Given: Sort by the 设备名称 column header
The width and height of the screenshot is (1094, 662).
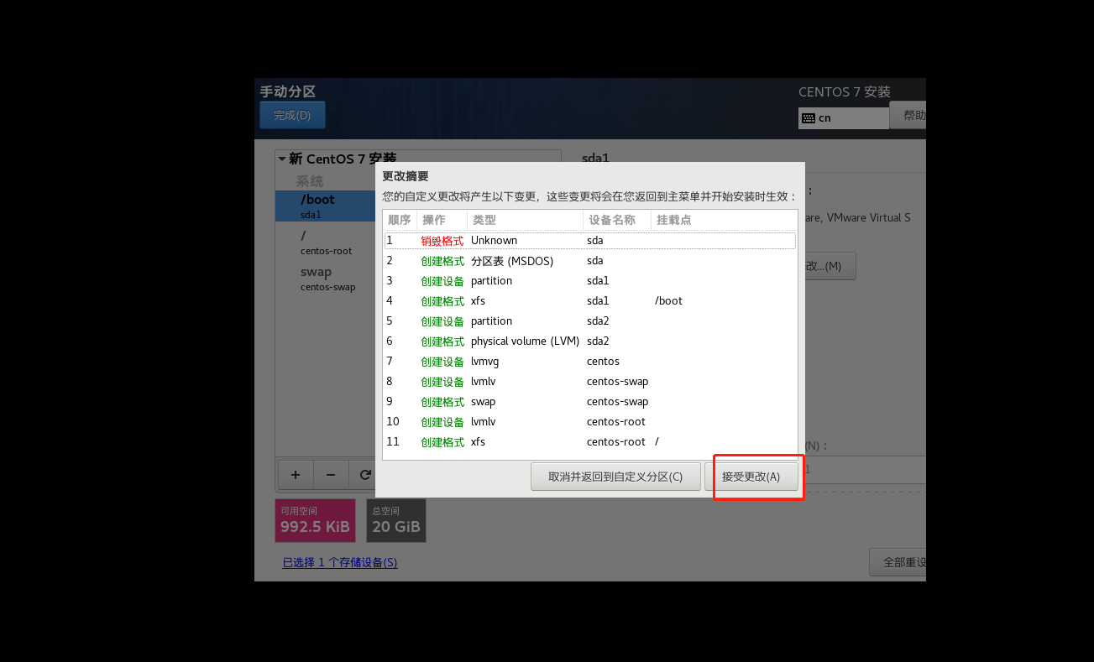Looking at the screenshot, I should click(616, 221).
